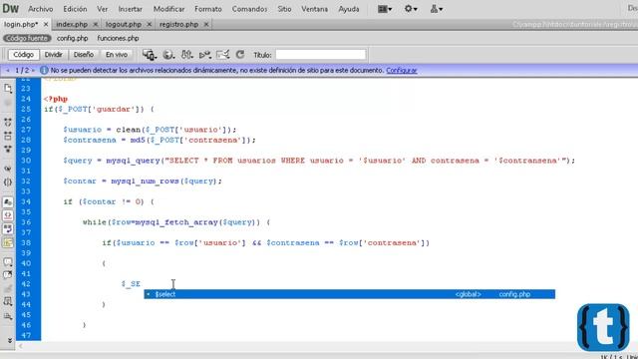
Task: Show more coding toolbar items chevron
Action: (x=10, y=340)
